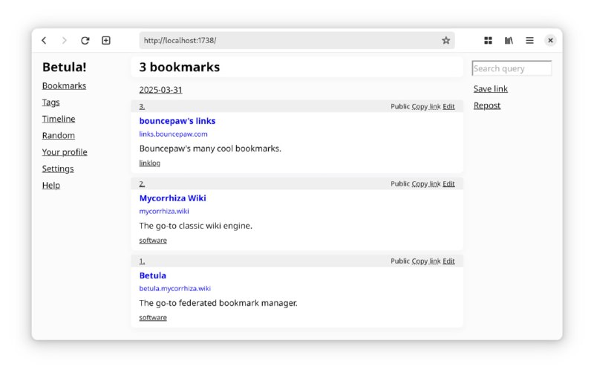Bookmark this page with the star icon
This screenshot has height=375, width=594.
point(446,41)
